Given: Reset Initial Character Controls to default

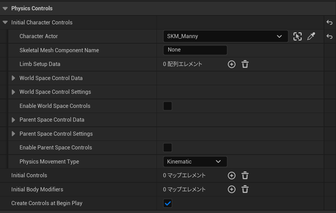Looking at the screenshot, I should pos(329,22).
